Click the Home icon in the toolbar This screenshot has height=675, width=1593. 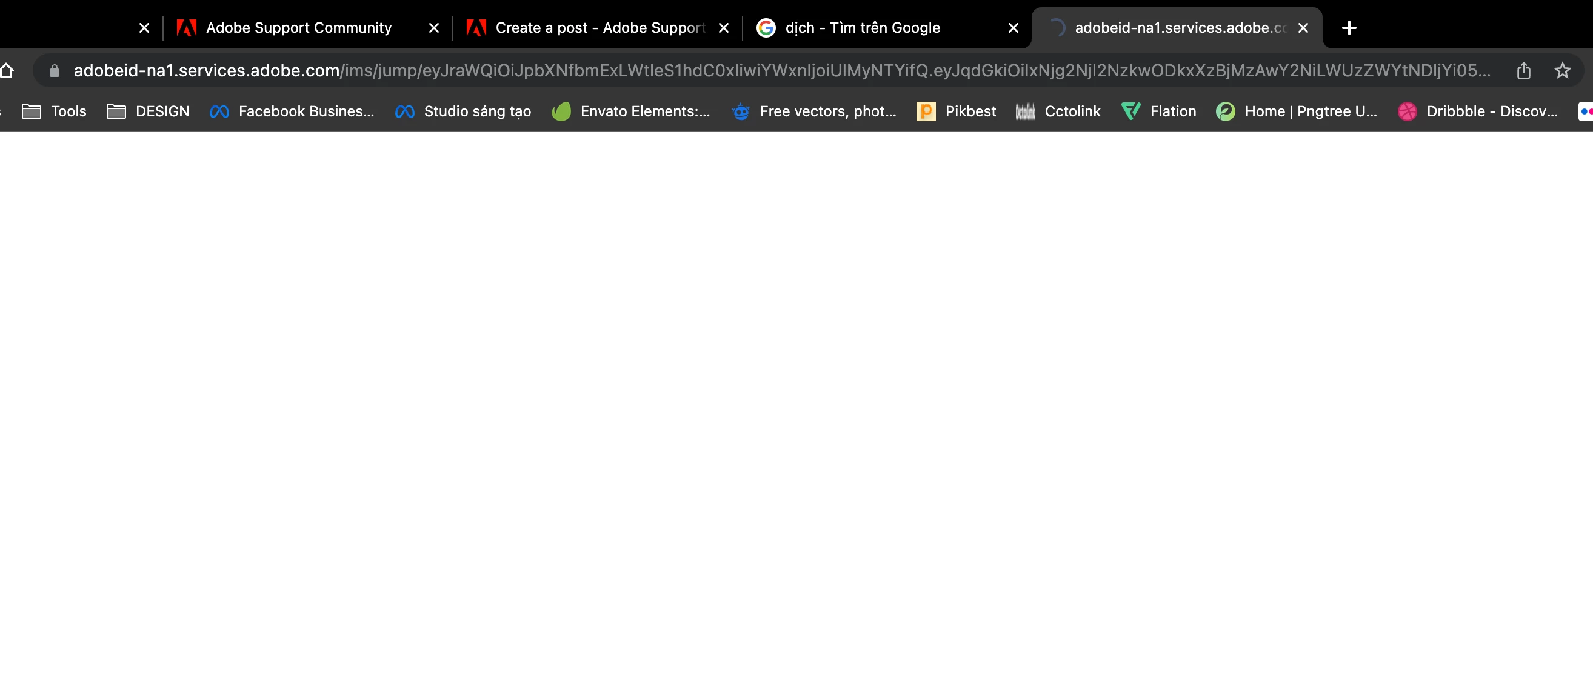coord(7,71)
